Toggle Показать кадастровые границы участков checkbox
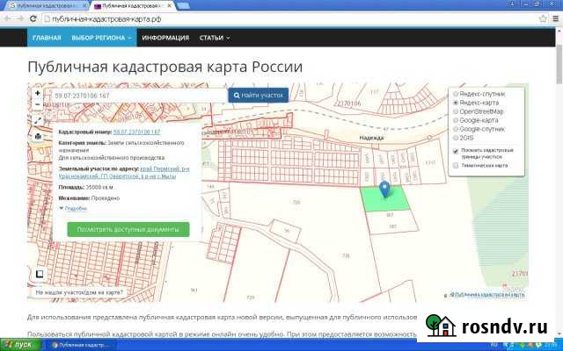Viewport: 563px width, 351px height. (456, 151)
